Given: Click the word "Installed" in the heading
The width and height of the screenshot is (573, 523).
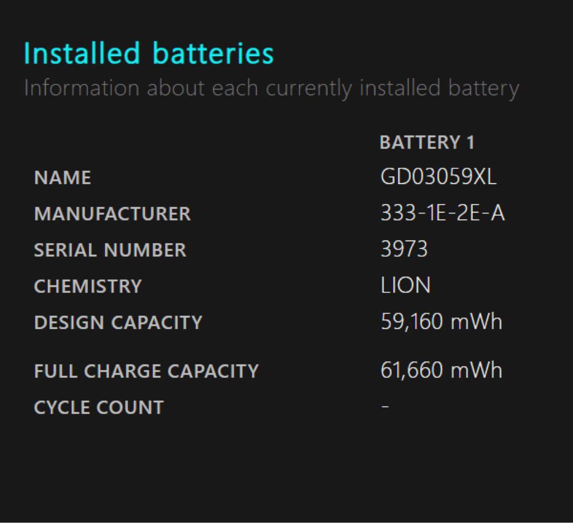Looking at the screenshot, I should pyautogui.click(x=82, y=54).
